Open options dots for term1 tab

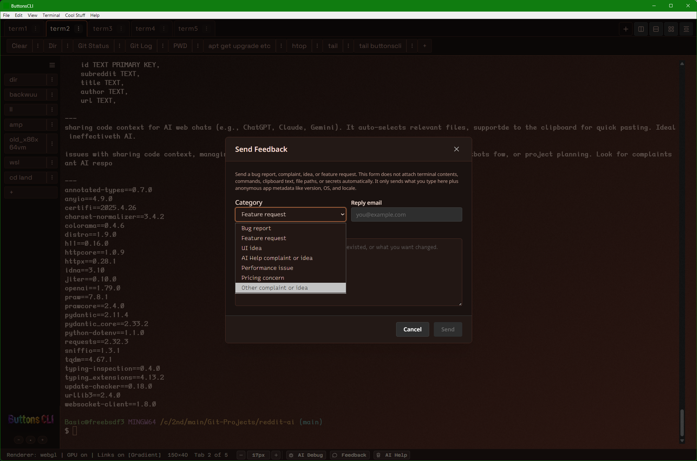36,29
